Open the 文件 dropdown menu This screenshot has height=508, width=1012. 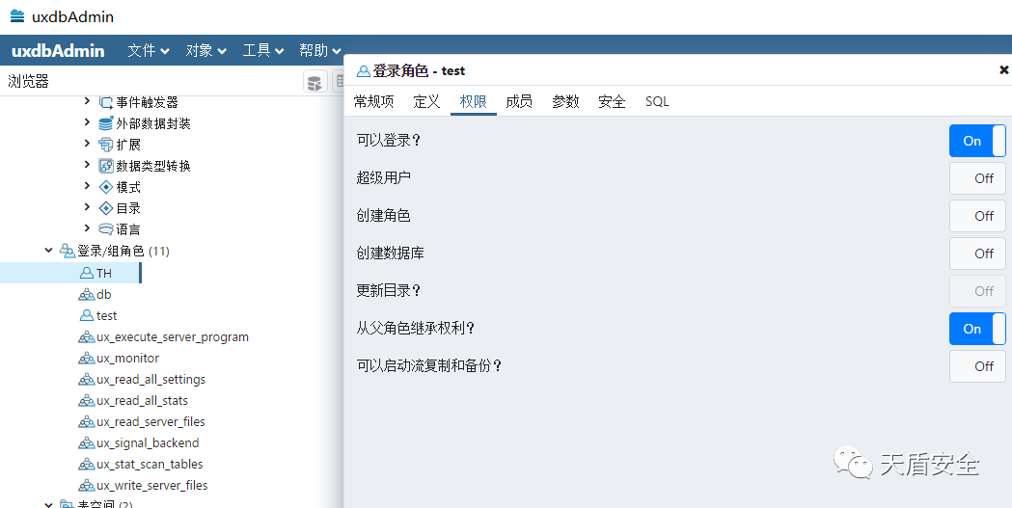pos(149,51)
